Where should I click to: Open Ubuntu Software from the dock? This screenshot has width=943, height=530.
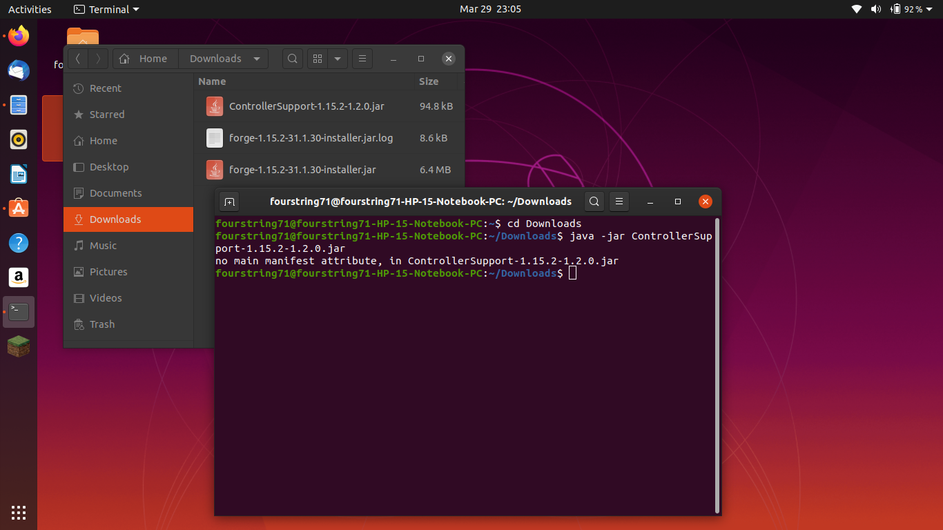(x=19, y=208)
